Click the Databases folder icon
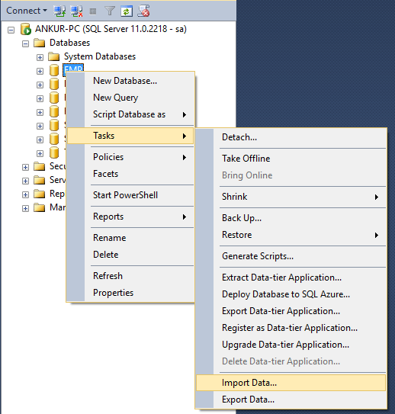 click(x=40, y=43)
